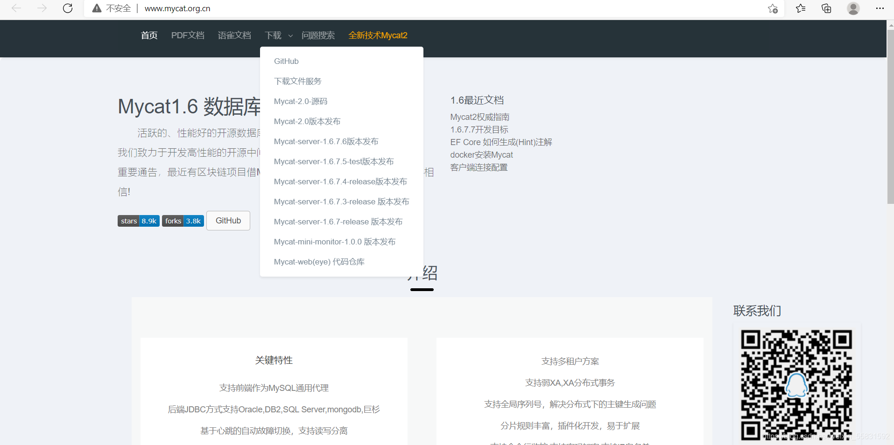Viewport: 894px width, 445px height.
Task: Open browser settings and more menu
Action: [880, 8]
